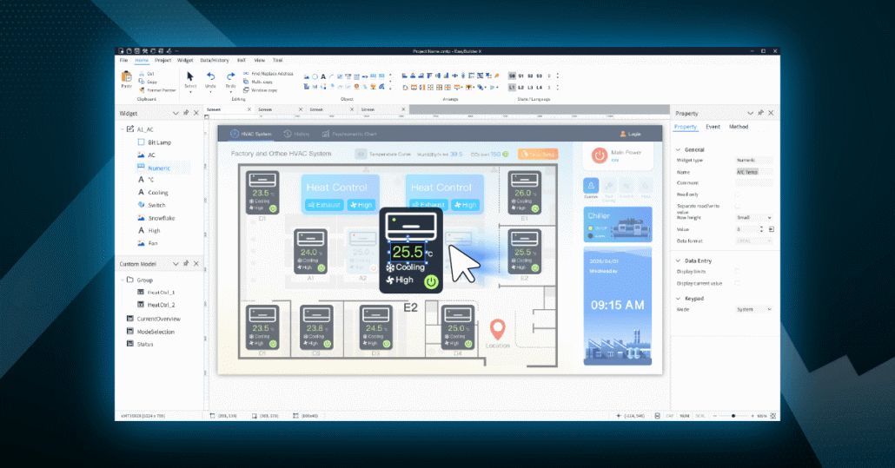
Task: Open the Data format dropdown
Action: [754, 241]
